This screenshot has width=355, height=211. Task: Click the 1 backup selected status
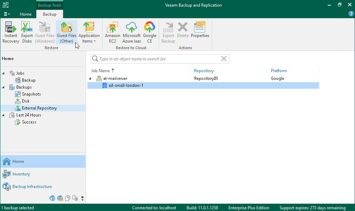[x=17, y=208]
